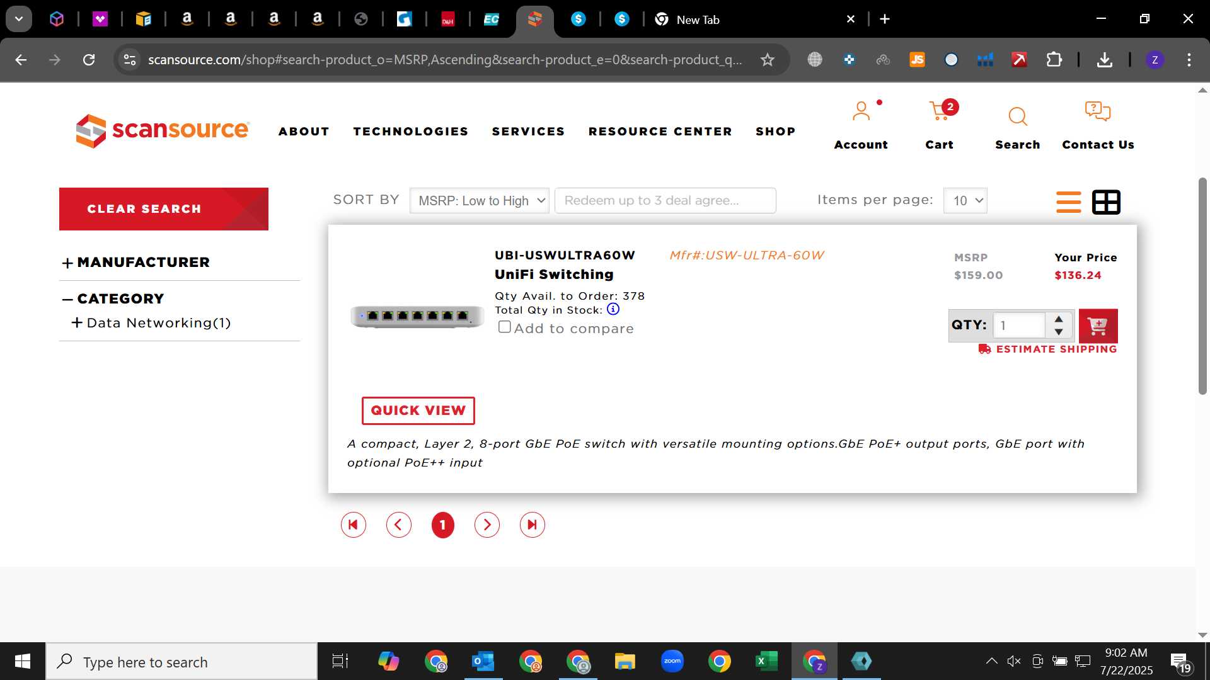
Task: Open Outlook from the taskbar
Action: [483, 661]
